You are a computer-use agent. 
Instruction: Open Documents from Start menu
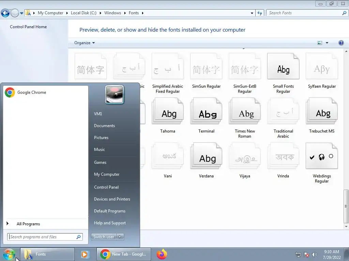(x=104, y=126)
